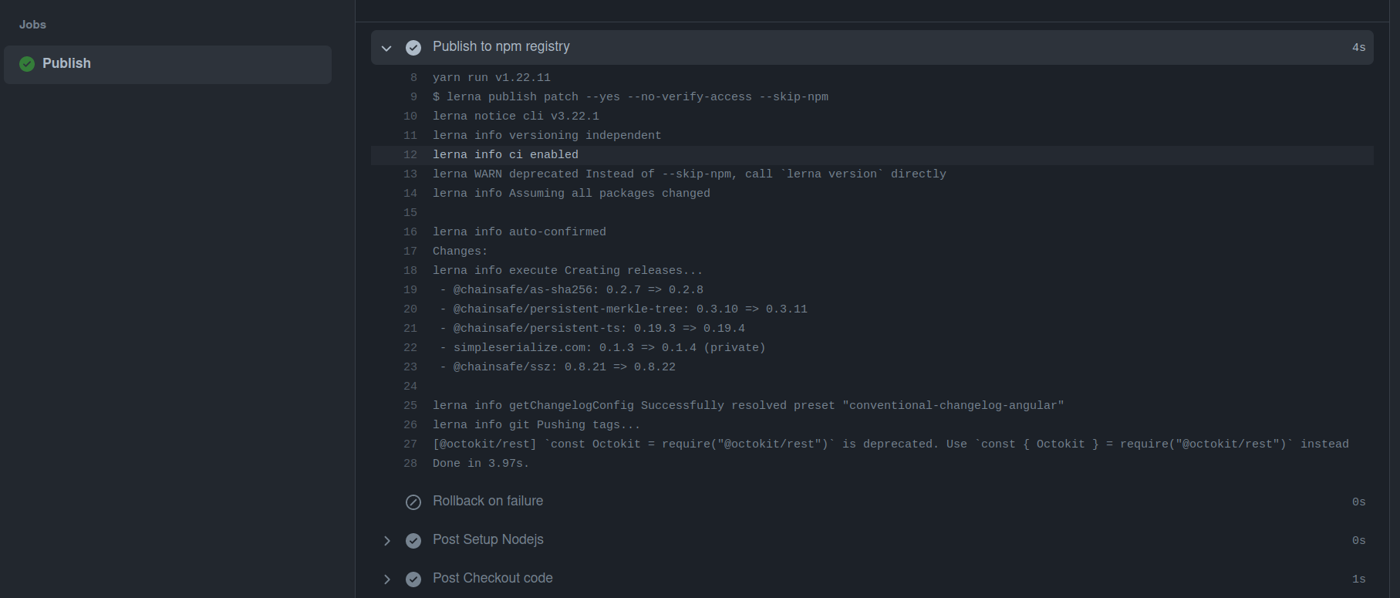Click line number 13 of the deprecated warning
This screenshot has width=1400, height=598.
[410, 174]
